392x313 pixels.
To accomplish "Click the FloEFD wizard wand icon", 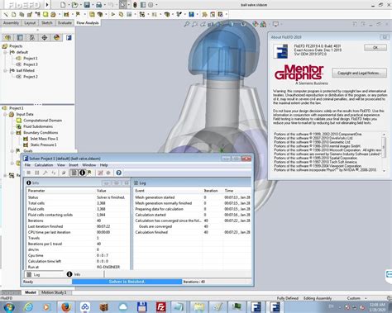I will (x=6, y=14).
